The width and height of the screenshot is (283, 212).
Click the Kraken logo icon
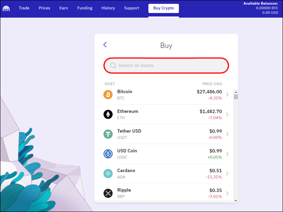[x=6, y=8]
